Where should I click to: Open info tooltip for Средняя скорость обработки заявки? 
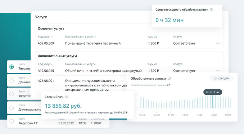coord(212,10)
